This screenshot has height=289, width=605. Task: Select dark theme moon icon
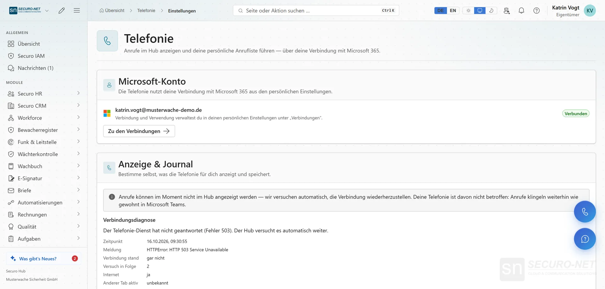point(491,10)
